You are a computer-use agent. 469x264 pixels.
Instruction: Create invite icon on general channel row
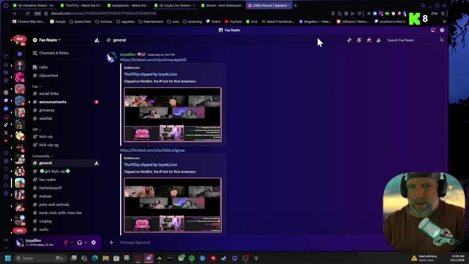96,163
